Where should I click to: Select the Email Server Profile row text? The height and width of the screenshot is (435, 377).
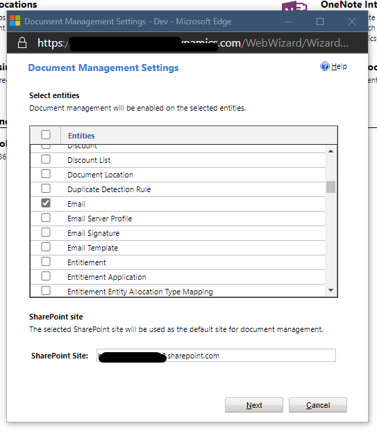tap(100, 219)
